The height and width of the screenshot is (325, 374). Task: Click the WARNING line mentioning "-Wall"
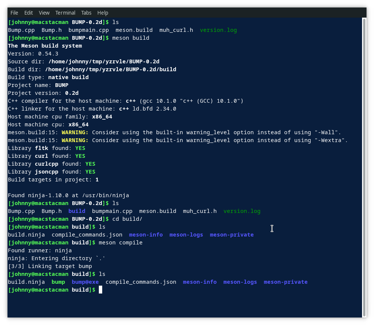pos(174,133)
